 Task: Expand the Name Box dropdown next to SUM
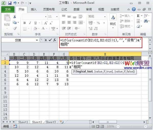[x=37, y=40]
